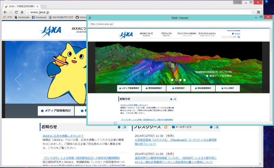
Task: Open プロジェクト menu in Web Viewer
Action: click(166, 34)
